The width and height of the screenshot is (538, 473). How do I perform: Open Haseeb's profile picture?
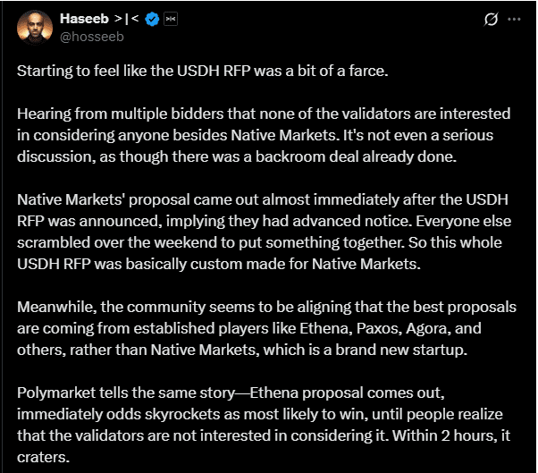point(35,28)
